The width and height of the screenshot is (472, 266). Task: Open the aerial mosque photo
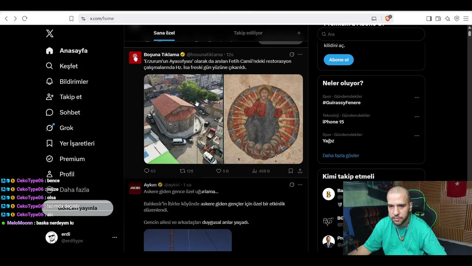click(184, 119)
